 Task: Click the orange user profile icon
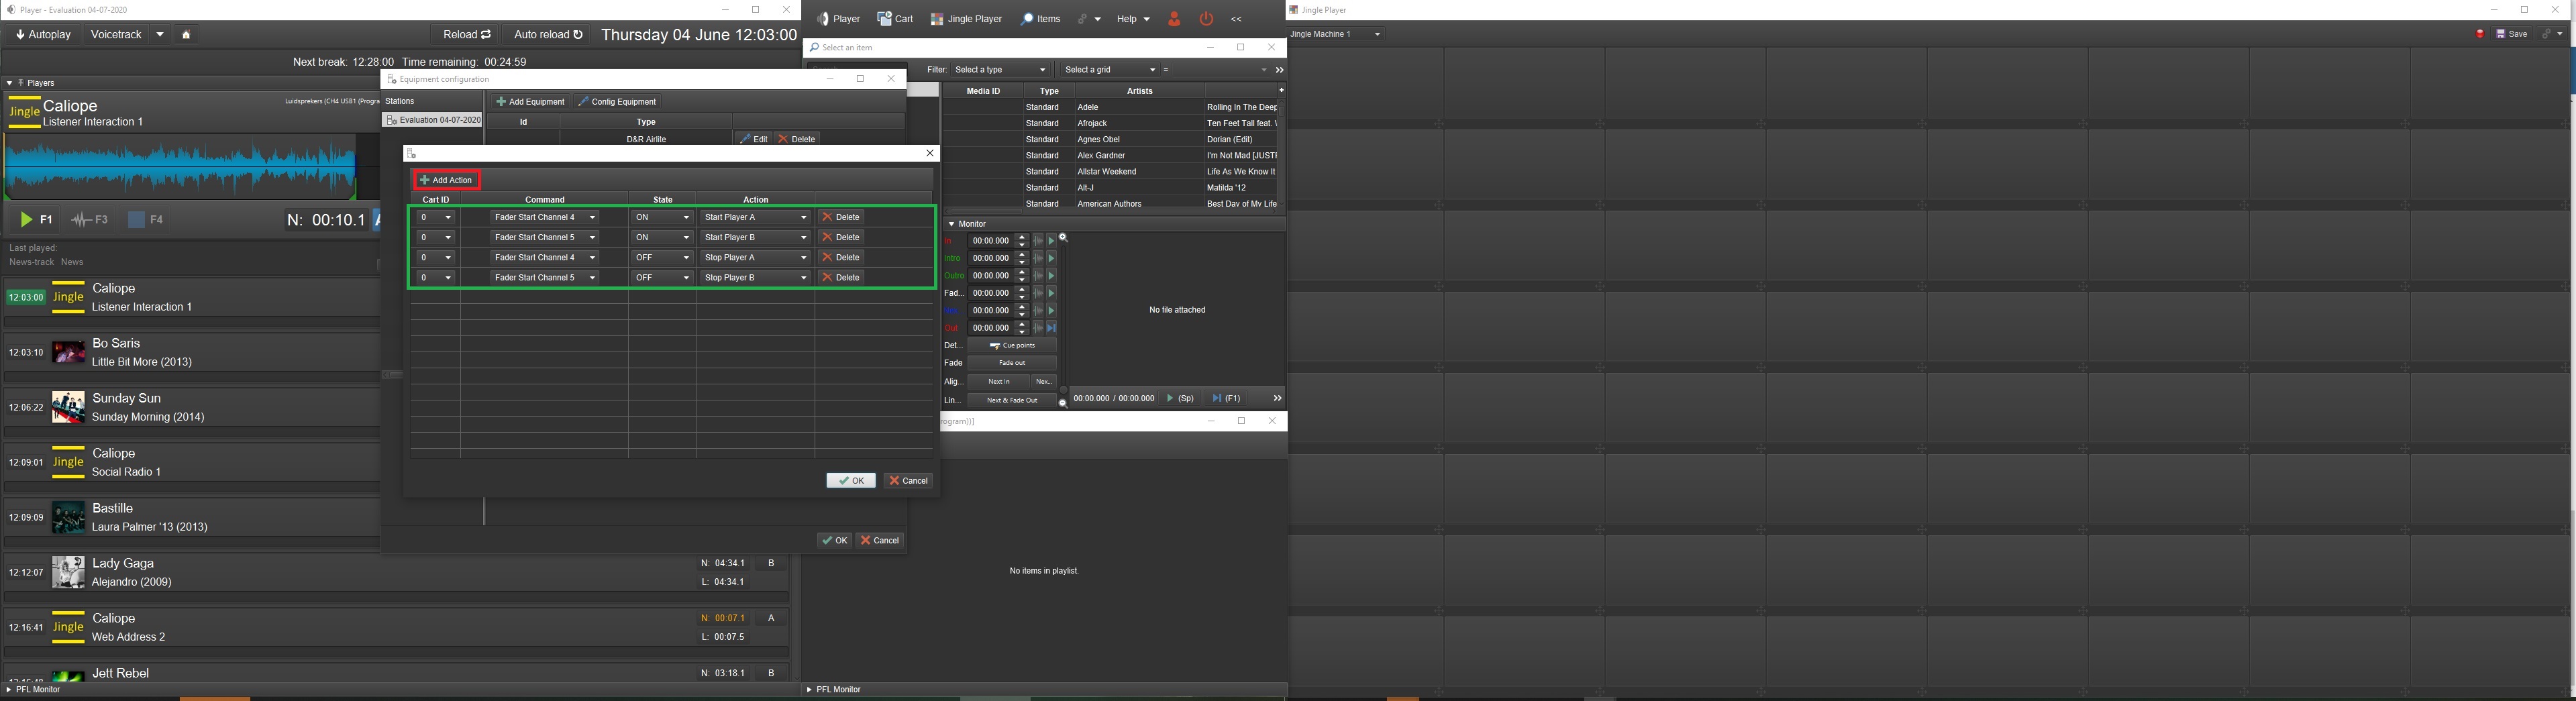pos(1174,19)
